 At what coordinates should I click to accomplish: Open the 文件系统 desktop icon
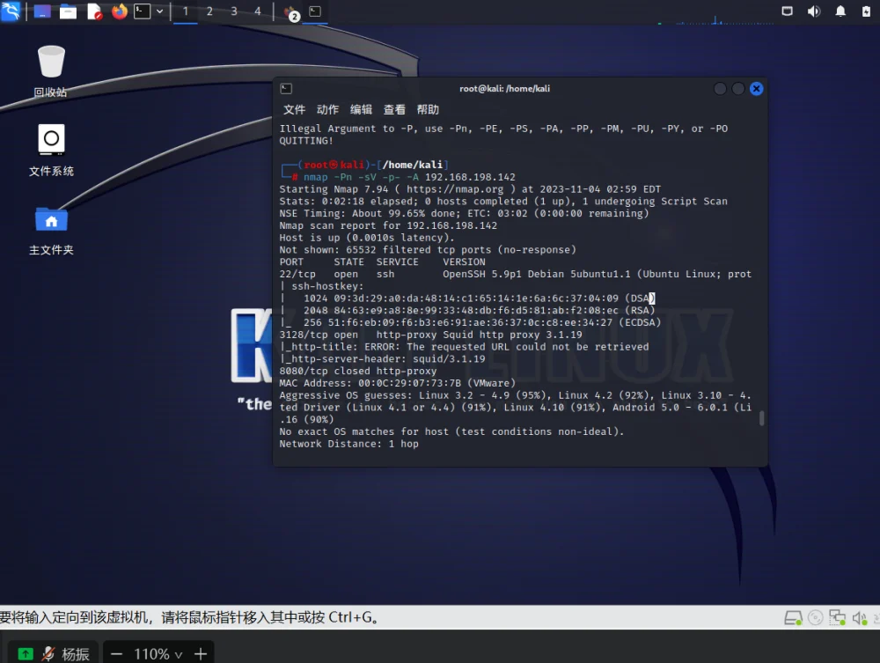51,150
